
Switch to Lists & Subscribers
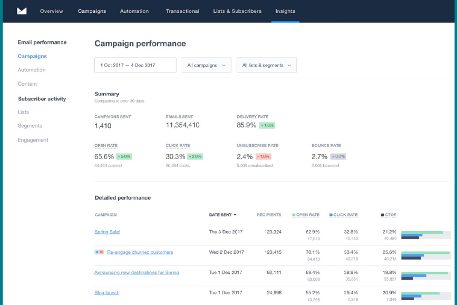pos(237,11)
